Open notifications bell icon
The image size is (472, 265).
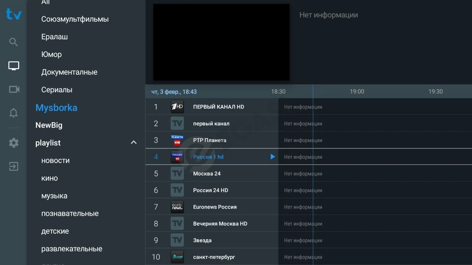coord(13,113)
